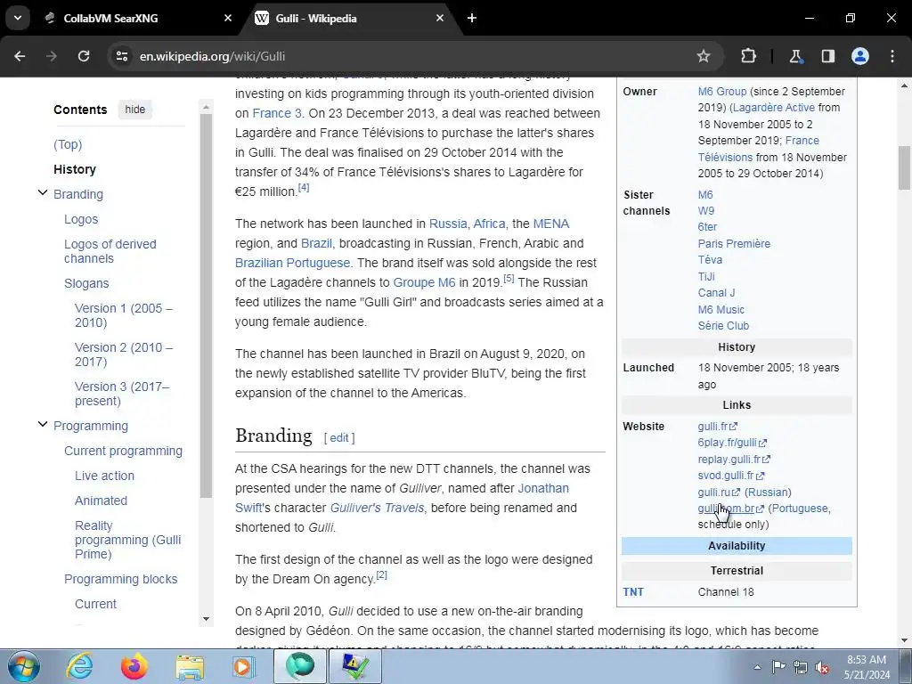Go back to previous page
Viewport: 912px width, 684px height.
[20, 56]
